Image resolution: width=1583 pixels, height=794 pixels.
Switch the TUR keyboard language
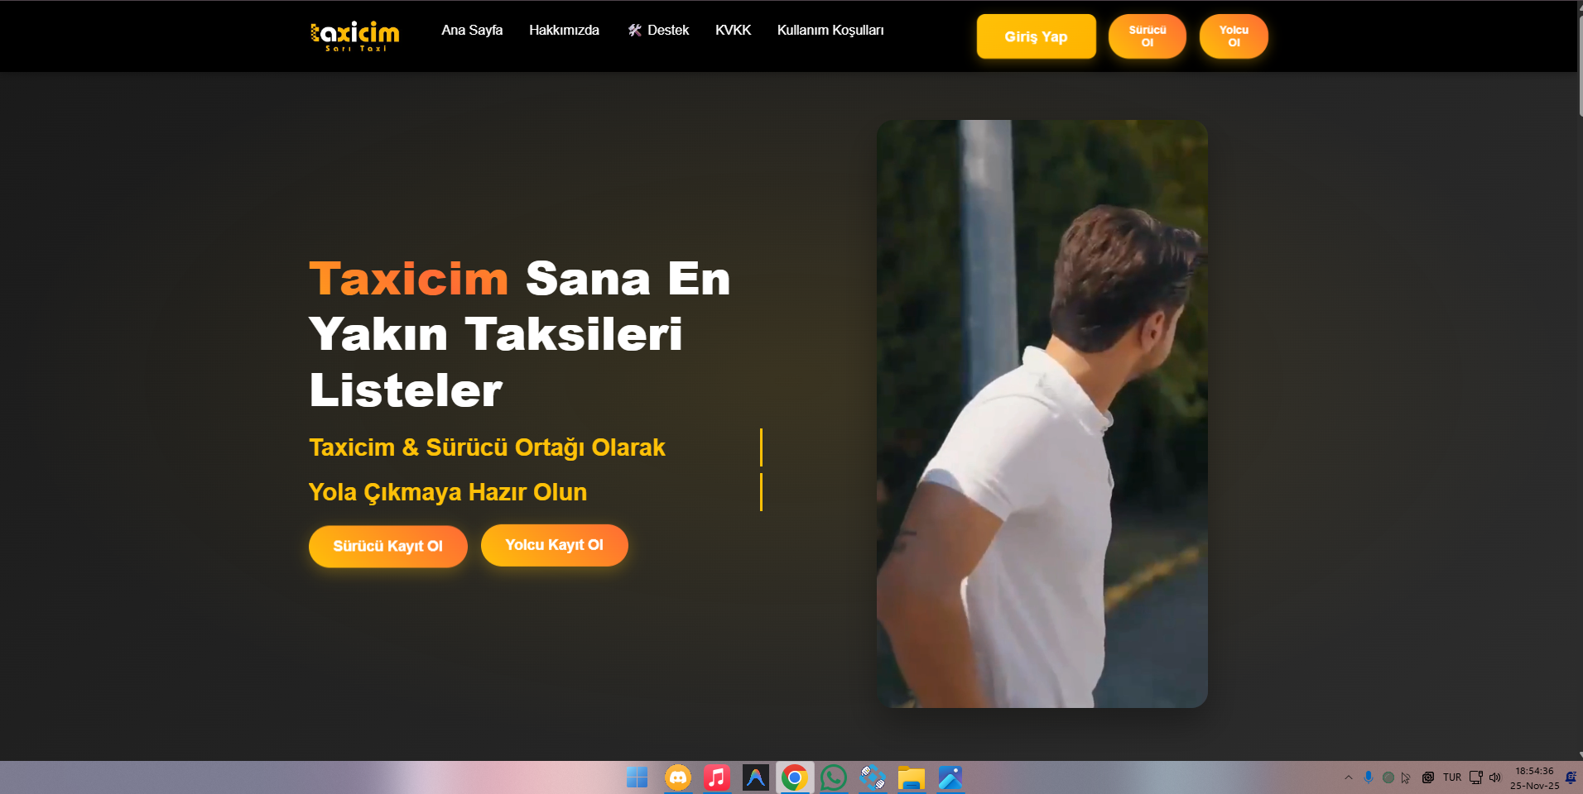pos(1452,777)
